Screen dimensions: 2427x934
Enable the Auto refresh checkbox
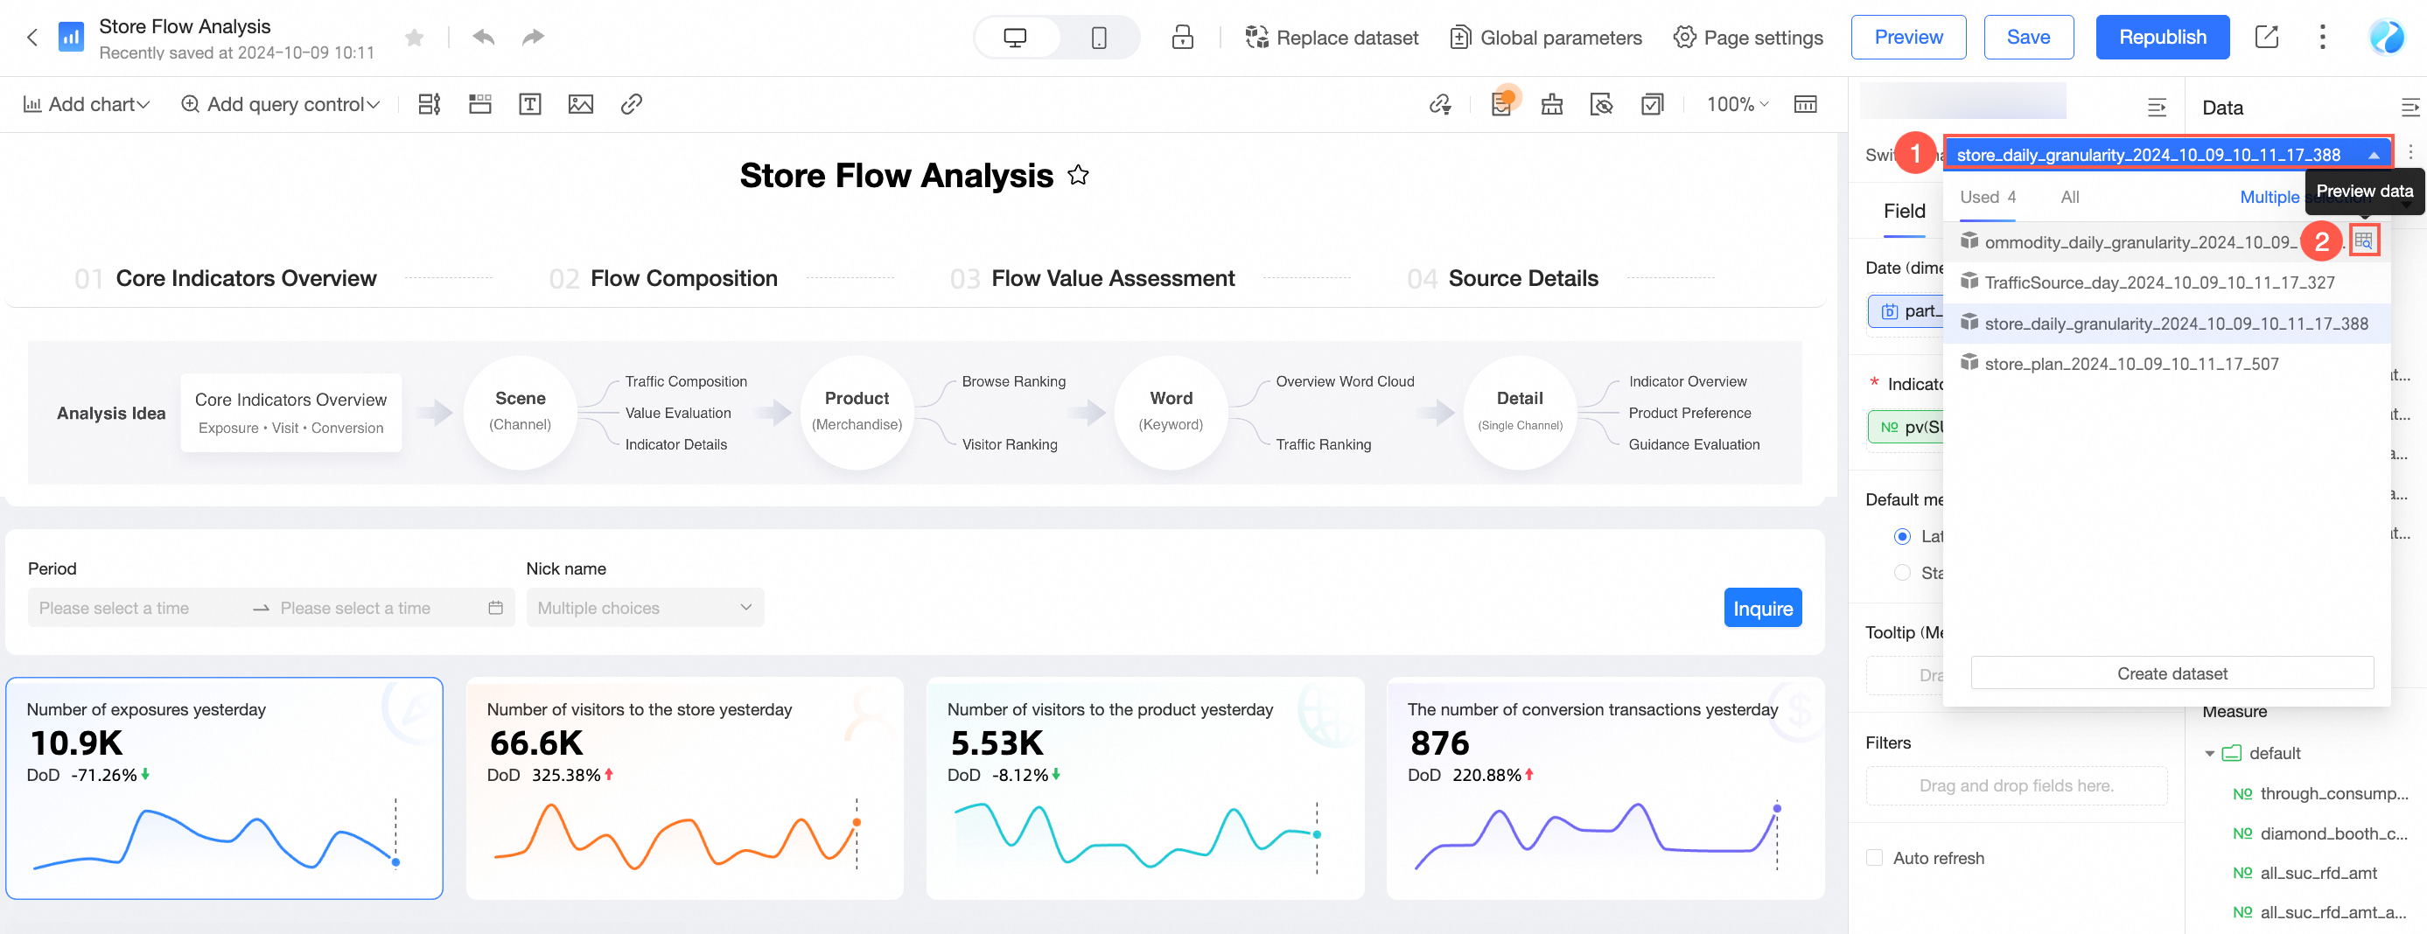click(x=1874, y=858)
